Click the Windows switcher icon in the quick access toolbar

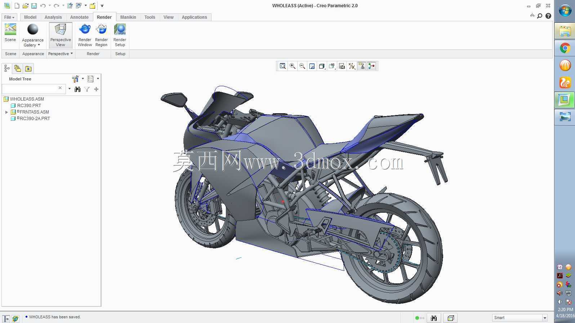point(79,6)
